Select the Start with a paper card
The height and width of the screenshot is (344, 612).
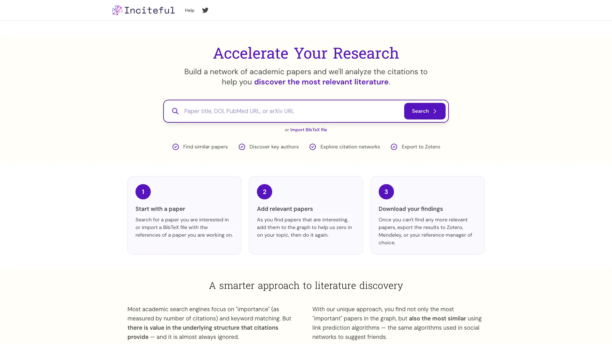(184, 215)
